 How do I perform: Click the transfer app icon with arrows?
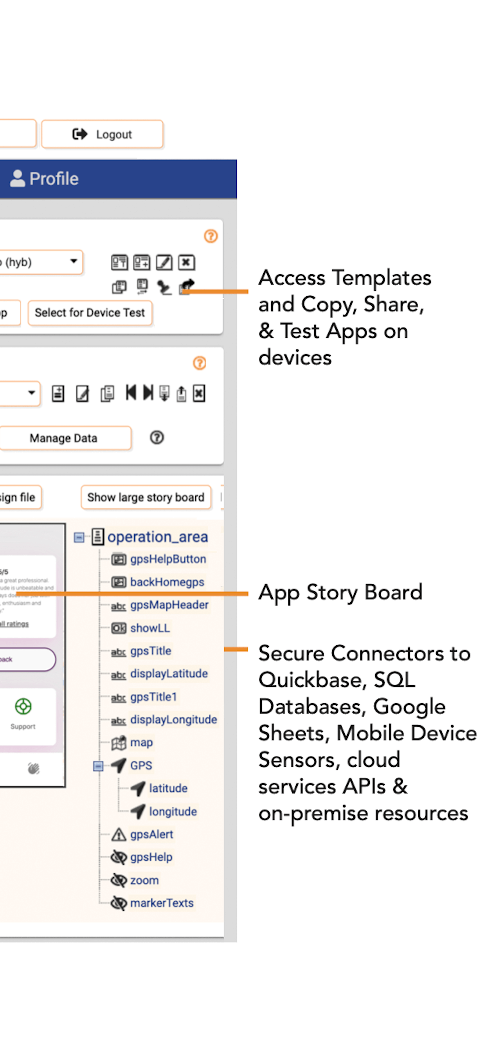[x=142, y=287]
